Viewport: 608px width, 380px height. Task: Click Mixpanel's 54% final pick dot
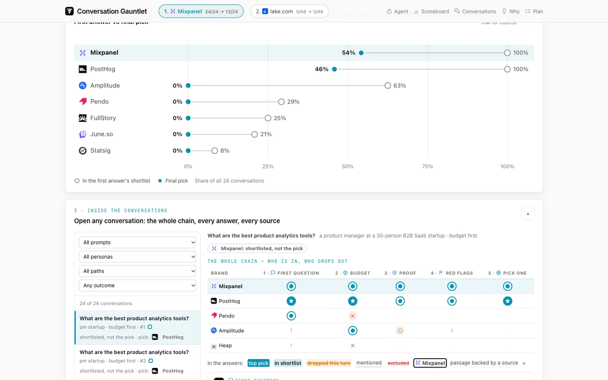(361, 53)
